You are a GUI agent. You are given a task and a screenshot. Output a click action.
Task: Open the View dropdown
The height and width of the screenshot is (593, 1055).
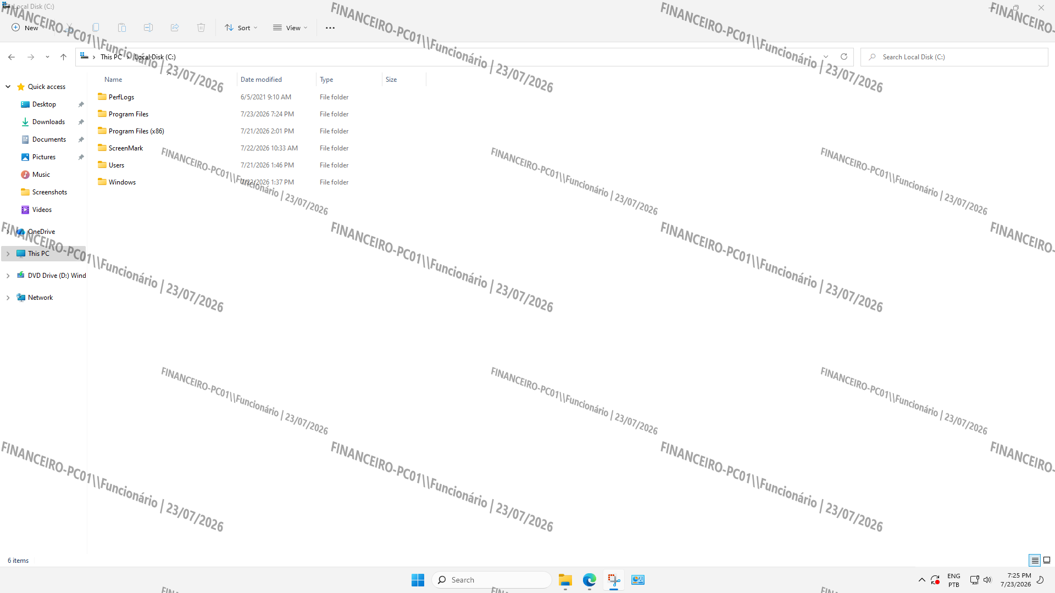point(290,27)
